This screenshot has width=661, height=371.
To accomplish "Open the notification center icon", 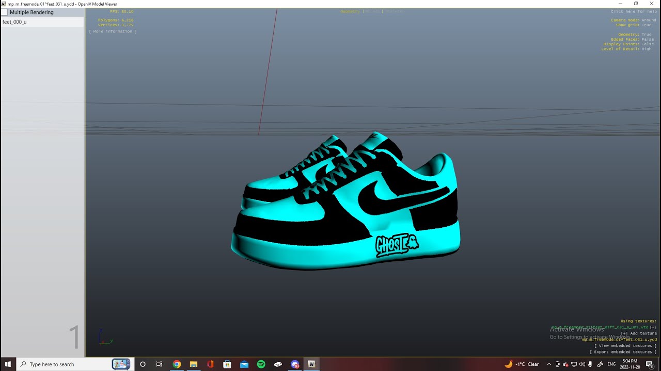I will click(x=650, y=364).
